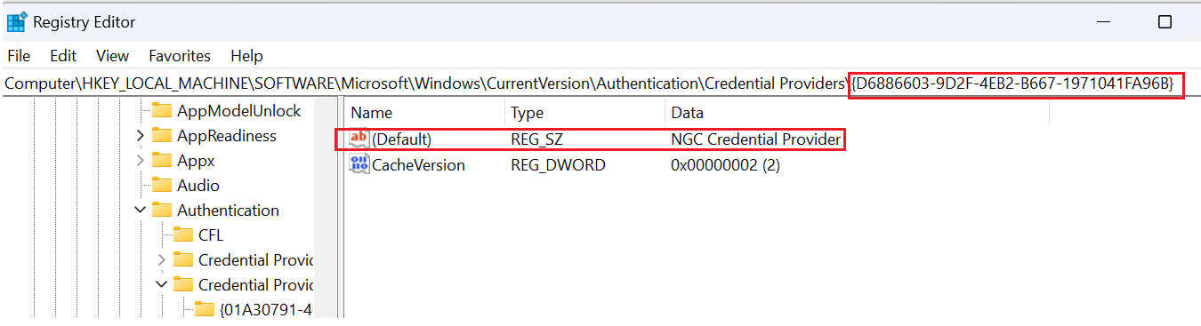This screenshot has width=1201, height=326.
Task: Select the Audio folder icon
Action: [161, 186]
